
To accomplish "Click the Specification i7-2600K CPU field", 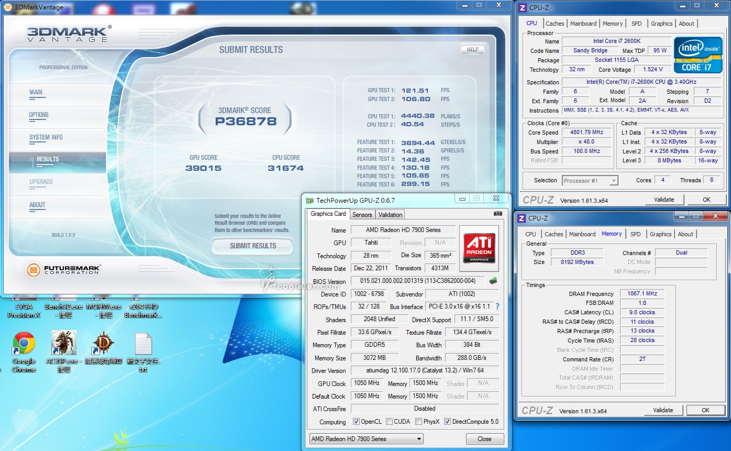I will 640,82.
